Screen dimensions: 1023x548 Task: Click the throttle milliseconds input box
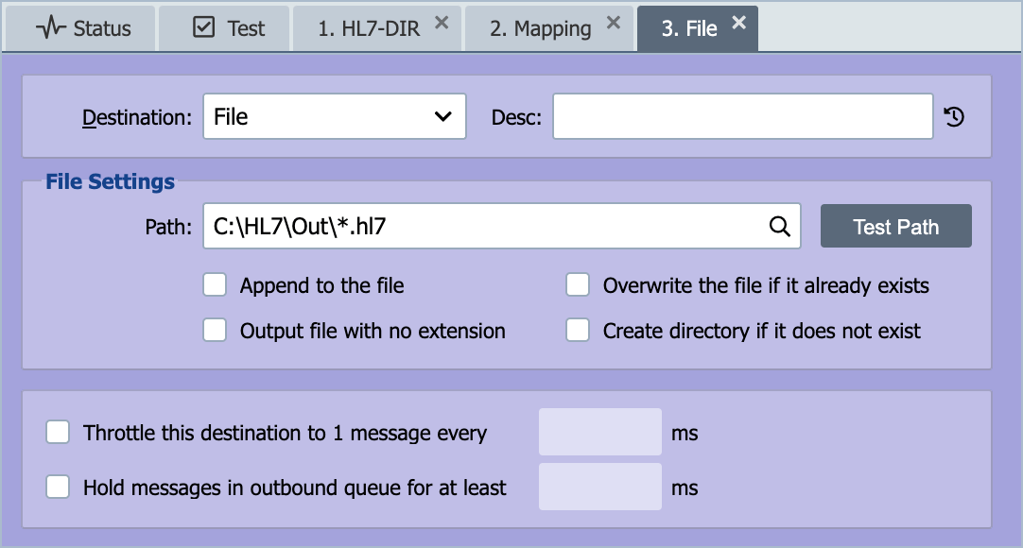click(x=600, y=432)
